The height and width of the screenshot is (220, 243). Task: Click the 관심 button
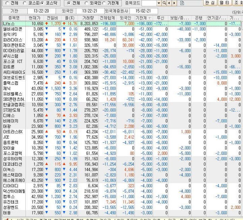210,3
